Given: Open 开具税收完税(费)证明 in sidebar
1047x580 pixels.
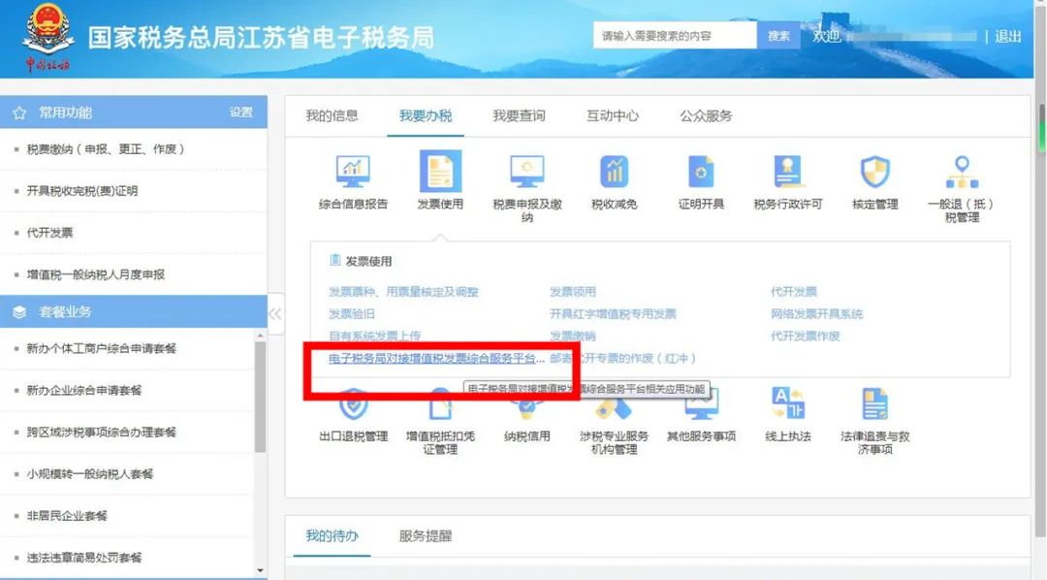Looking at the screenshot, I should click(82, 191).
